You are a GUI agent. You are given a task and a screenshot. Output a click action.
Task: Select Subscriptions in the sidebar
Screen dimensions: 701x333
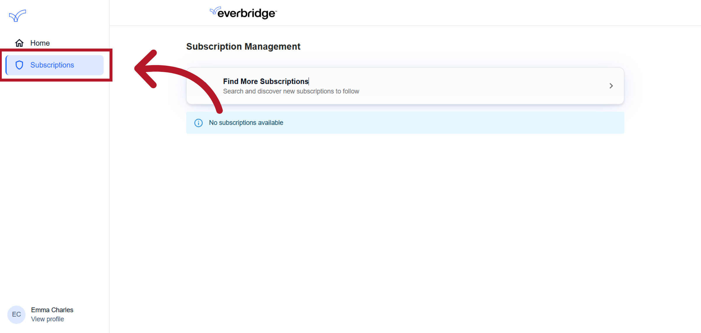pyautogui.click(x=55, y=65)
